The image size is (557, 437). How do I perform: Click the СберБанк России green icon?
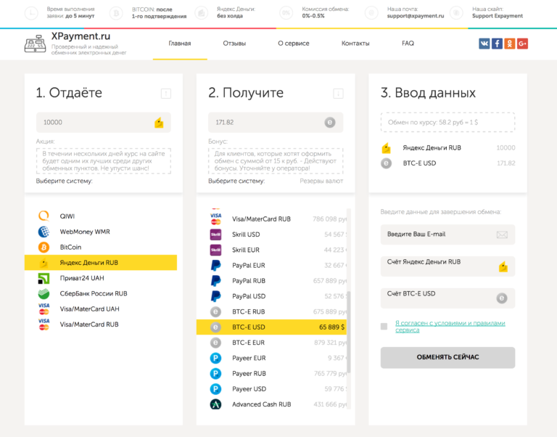click(44, 293)
